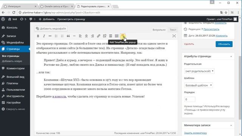242x136 pixels.
Task: Open browser three-dot menu
Action: click(238, 12)
